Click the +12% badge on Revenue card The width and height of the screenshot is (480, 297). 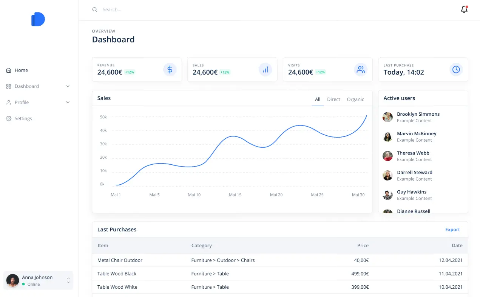tap(130, 72)
